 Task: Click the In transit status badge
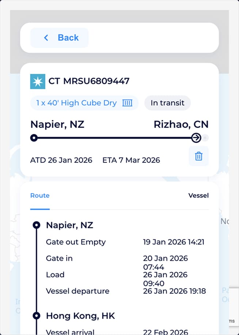[167, 103]
